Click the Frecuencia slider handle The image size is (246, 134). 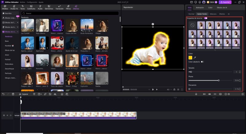tap(189, 89)
